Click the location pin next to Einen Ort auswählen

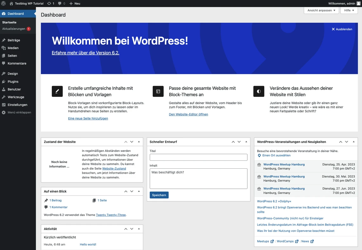[x=259, y=155]
